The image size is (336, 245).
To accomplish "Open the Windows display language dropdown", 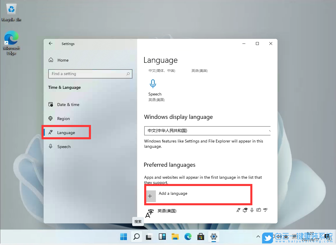I will 207,131.
